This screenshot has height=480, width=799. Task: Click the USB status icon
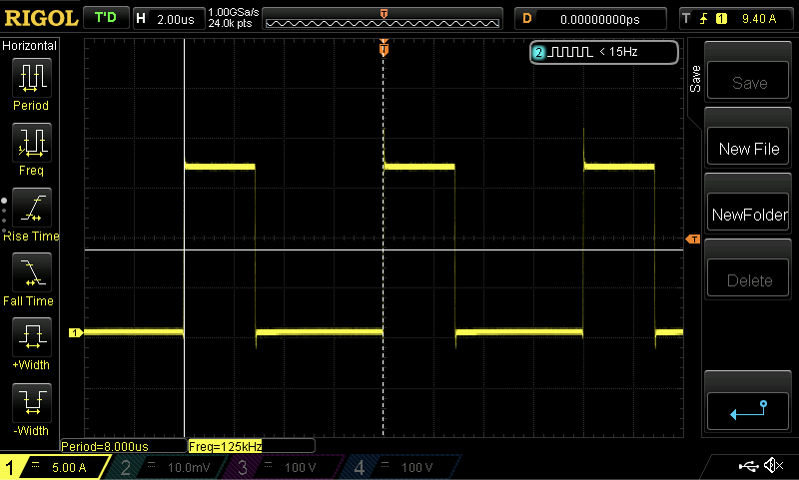(748, 466)
